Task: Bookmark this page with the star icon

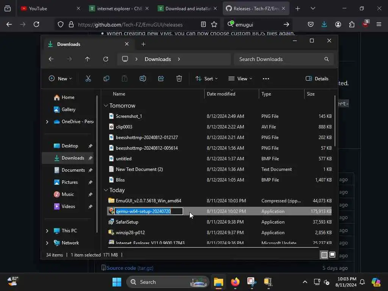Action: tap(214, 24)
